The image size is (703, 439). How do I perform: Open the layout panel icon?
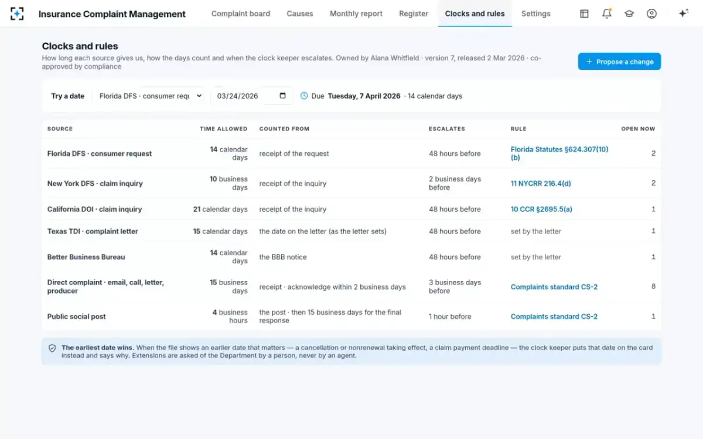(584, 13)
